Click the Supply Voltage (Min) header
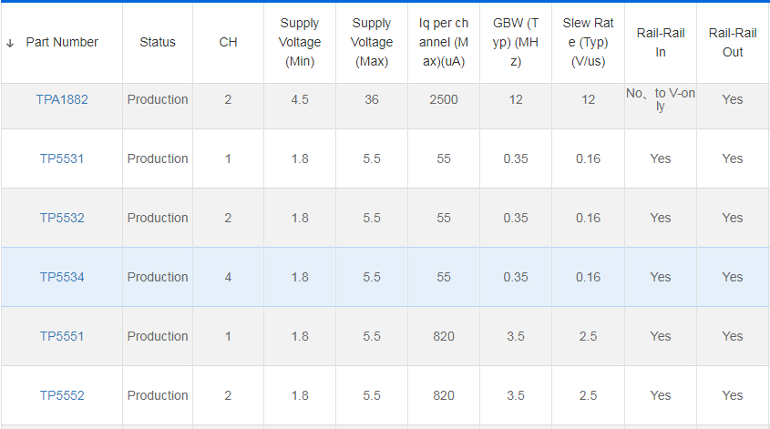The height and width of the screenshot is (429, 770). (300, 42)
